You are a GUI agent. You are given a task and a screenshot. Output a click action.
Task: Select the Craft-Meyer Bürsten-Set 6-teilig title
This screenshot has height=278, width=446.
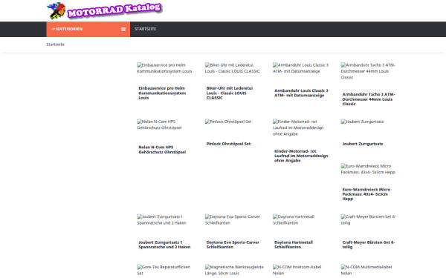pyautogui.click(x=369, y=245)
